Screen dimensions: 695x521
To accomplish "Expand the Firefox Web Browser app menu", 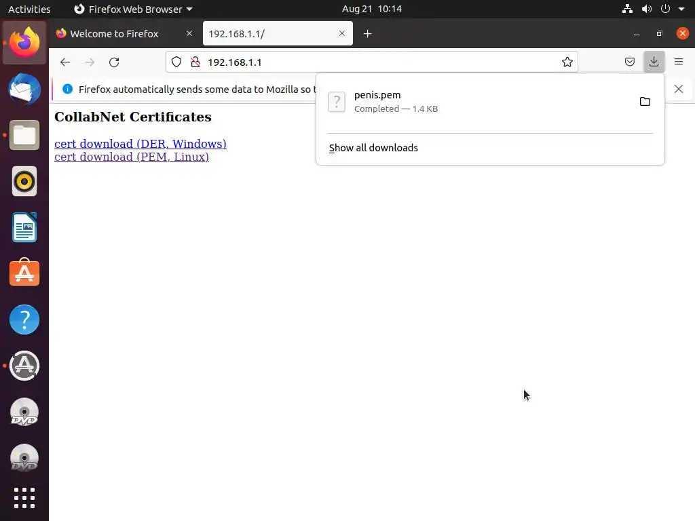I will tap(133, 9).
